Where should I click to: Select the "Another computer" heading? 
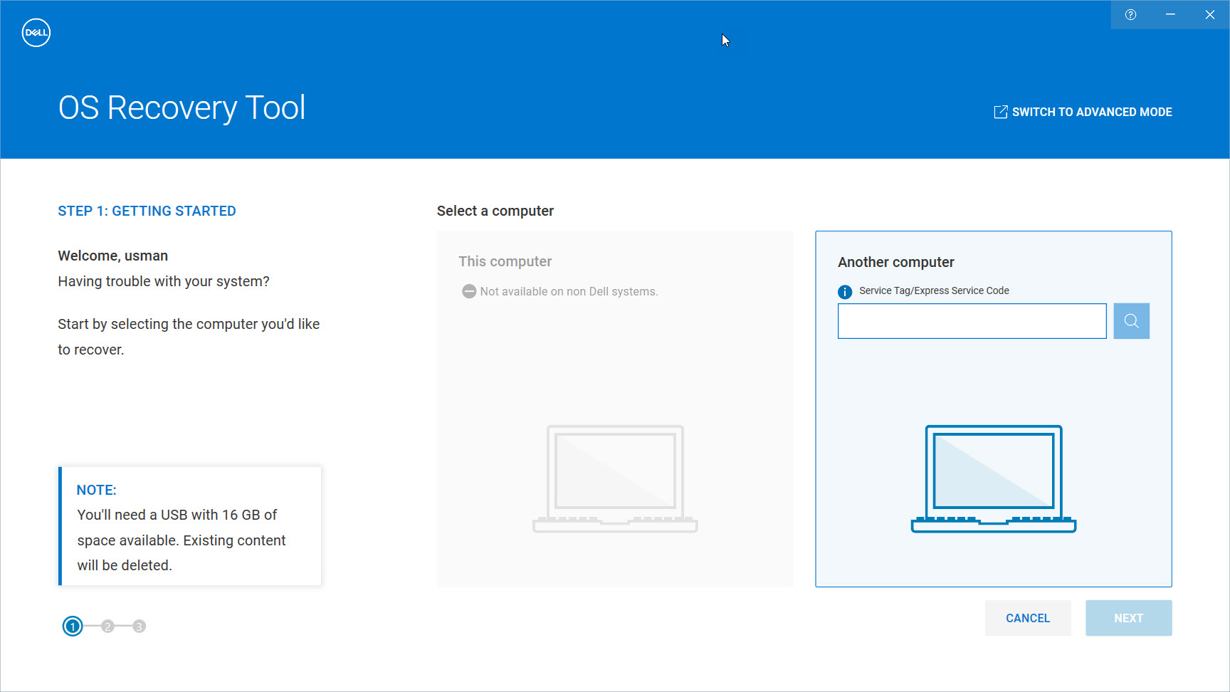[895, 262]
